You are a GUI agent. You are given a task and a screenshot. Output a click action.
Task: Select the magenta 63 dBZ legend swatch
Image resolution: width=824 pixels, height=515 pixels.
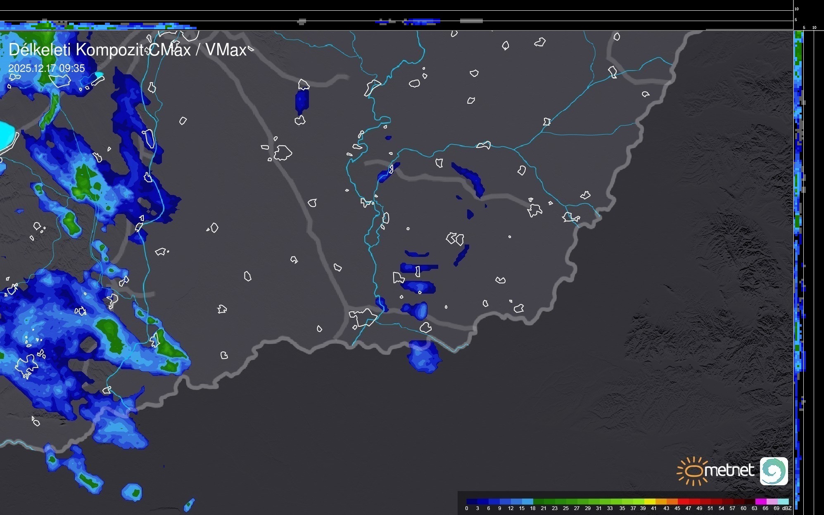(760, 501)
